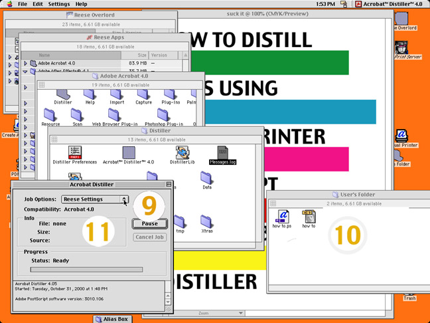
Task: Select the Xtras folder in Distiller window
Action: [207, 224]
